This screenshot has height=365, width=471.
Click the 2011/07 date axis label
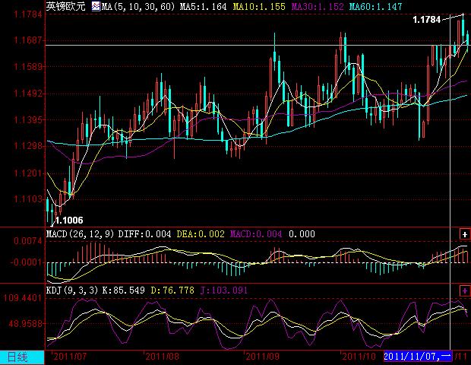click(70, 357)
